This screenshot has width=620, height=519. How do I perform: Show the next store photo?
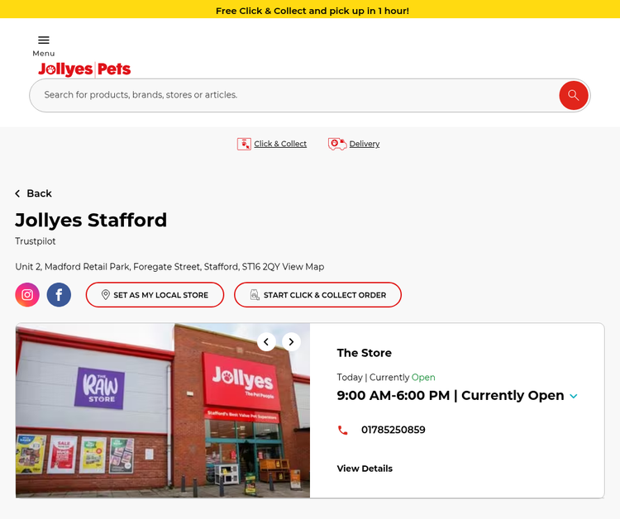pos(292,342)
